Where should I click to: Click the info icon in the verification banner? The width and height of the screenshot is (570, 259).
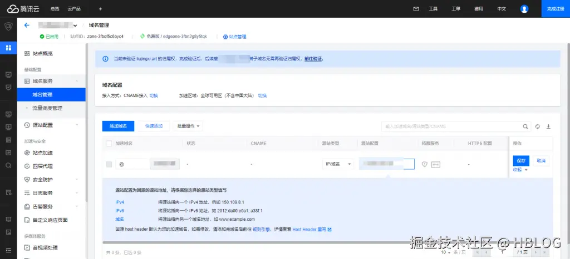tap(105, 59)
